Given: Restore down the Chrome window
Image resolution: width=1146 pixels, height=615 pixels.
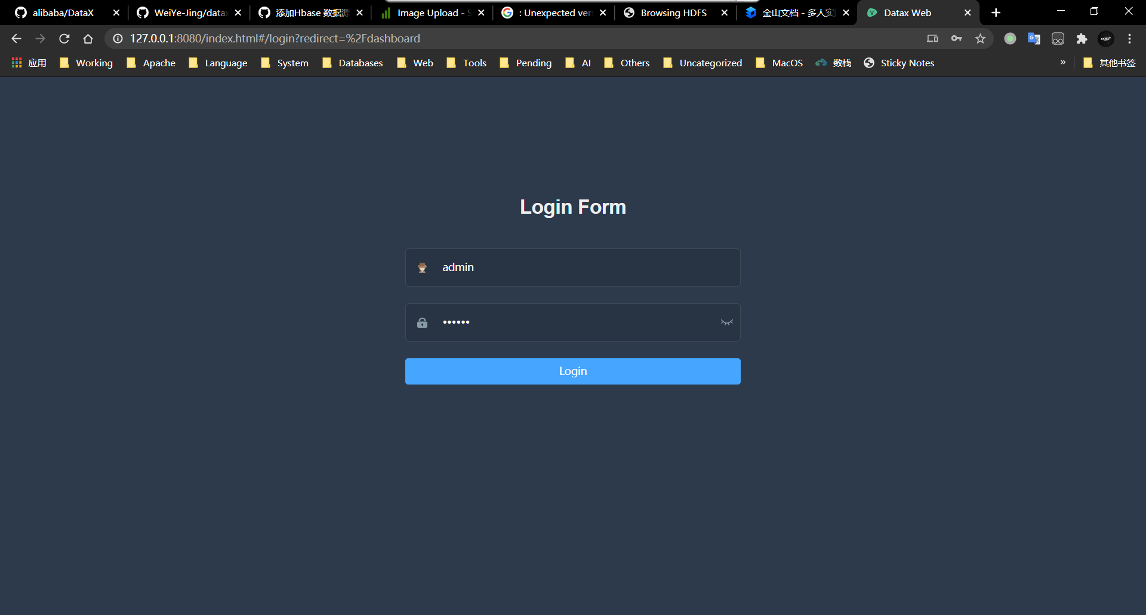Looking at the screenshot, I should 1094,11.
